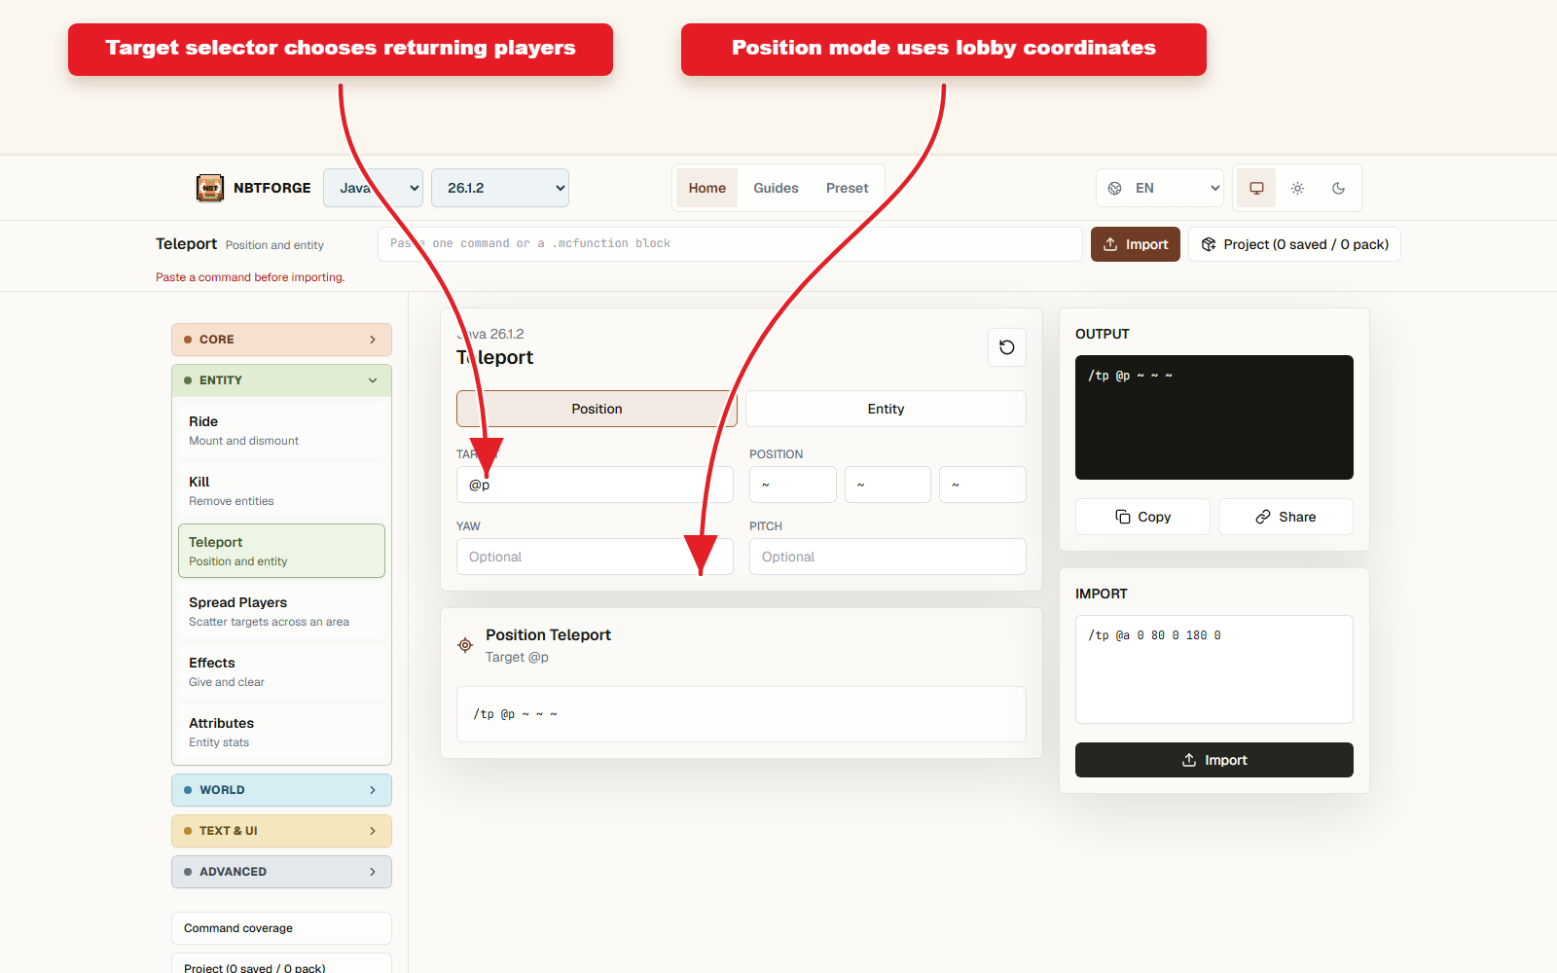This screenshot has width=1557, height=973.
Task: Click the Yaw optional field
Action: pos(595,557)
